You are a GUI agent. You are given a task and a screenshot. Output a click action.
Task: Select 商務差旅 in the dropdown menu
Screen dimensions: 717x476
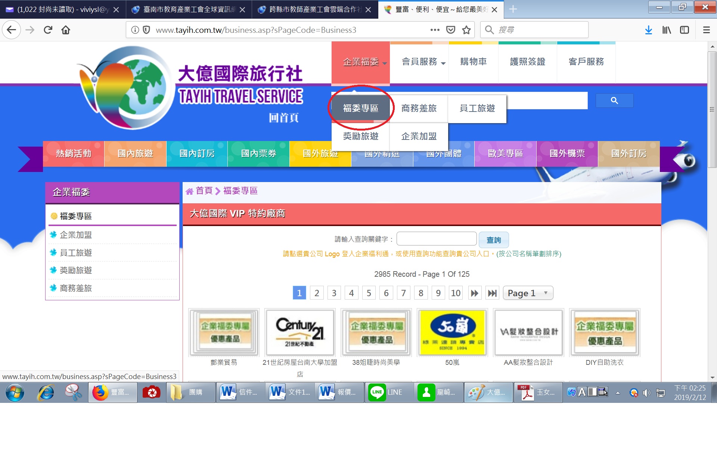tap(419, 108)
